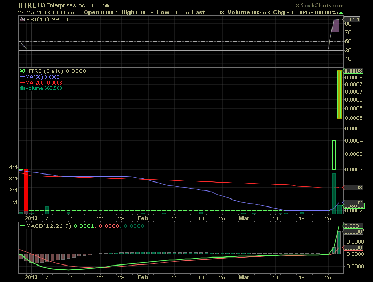Click the Last 0.0008 value in the header
This screenshot has height=282, width=373.
[208, 13]
